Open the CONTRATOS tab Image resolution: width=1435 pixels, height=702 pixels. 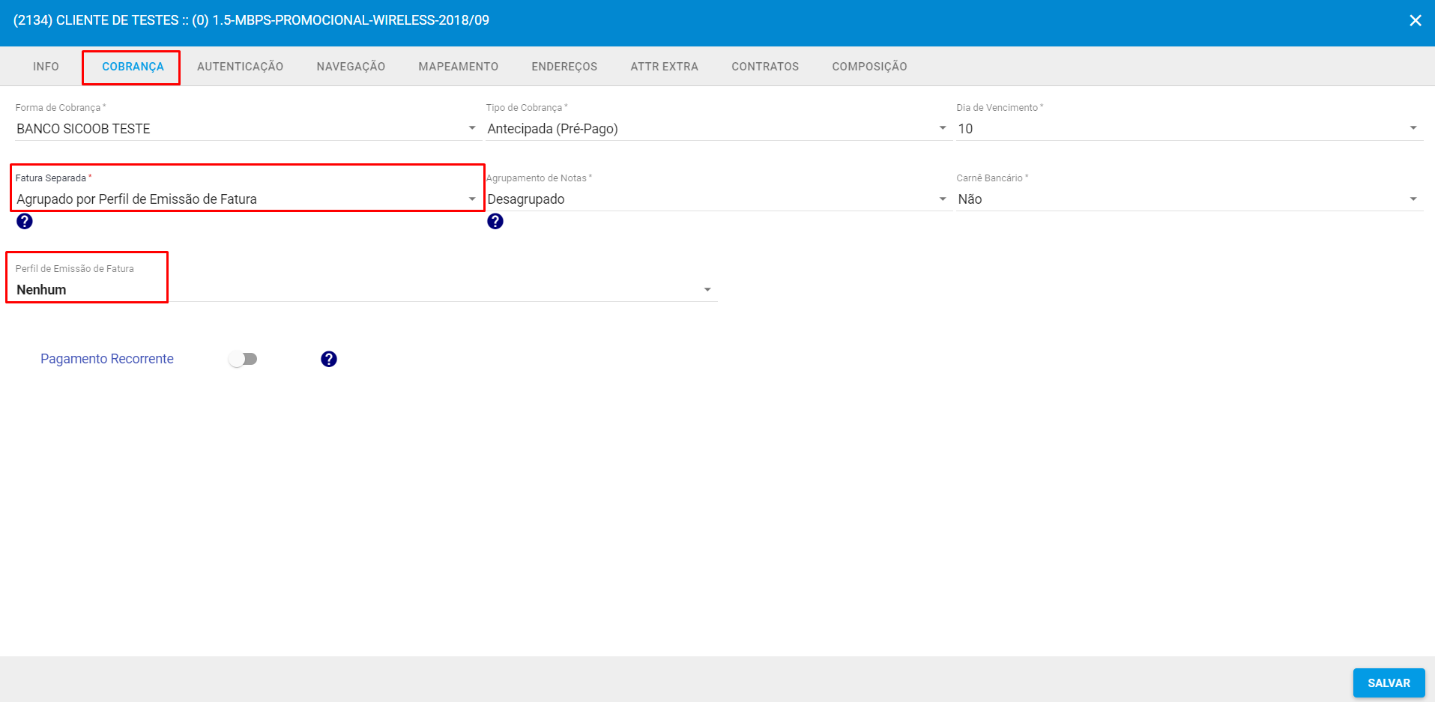click(x=765, y=67)
